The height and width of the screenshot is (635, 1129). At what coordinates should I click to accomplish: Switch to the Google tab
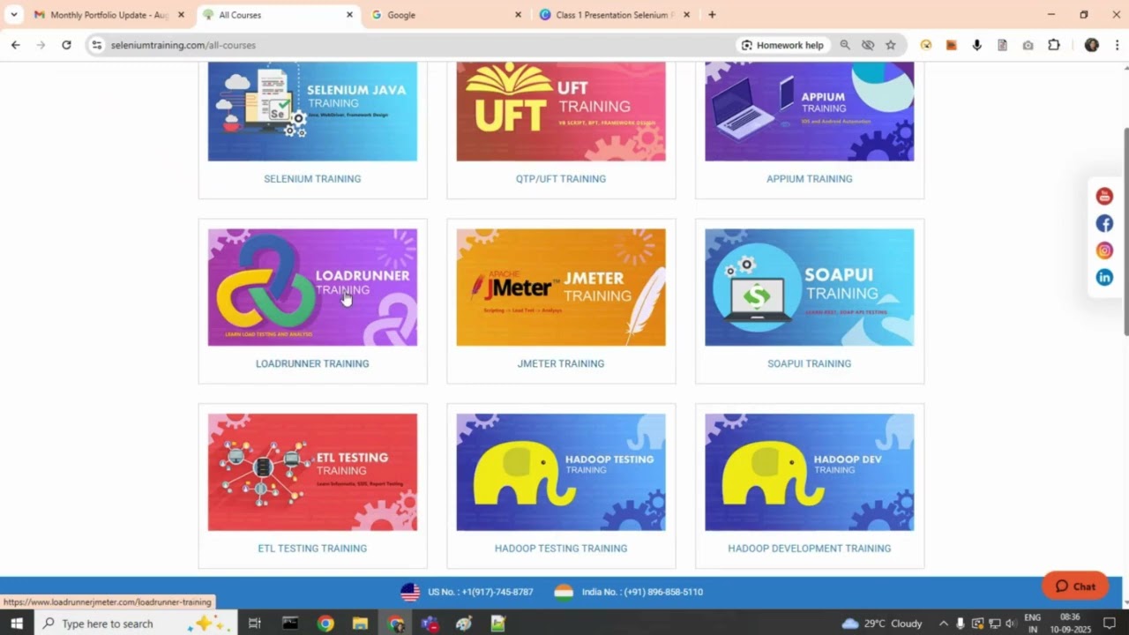pos(445,15)
